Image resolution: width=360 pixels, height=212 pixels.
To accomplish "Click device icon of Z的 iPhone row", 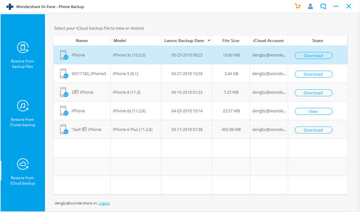I will click(x=64, y=92).
